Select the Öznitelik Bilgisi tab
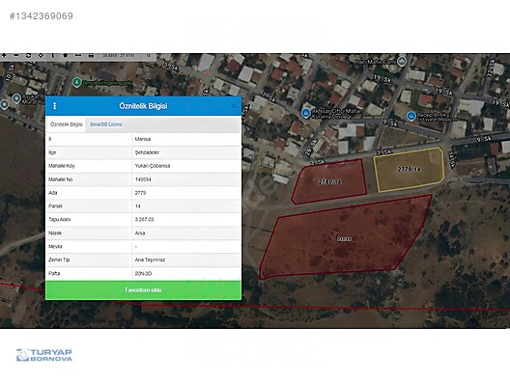Viewport: 510px width, 382px height. pyautogui.click(x=67, y=124)
